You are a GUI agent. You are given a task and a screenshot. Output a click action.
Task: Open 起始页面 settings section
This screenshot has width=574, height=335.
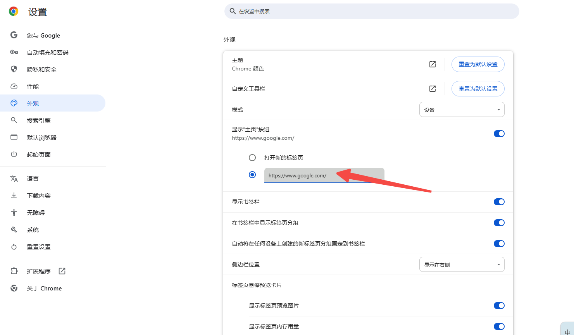53,155
